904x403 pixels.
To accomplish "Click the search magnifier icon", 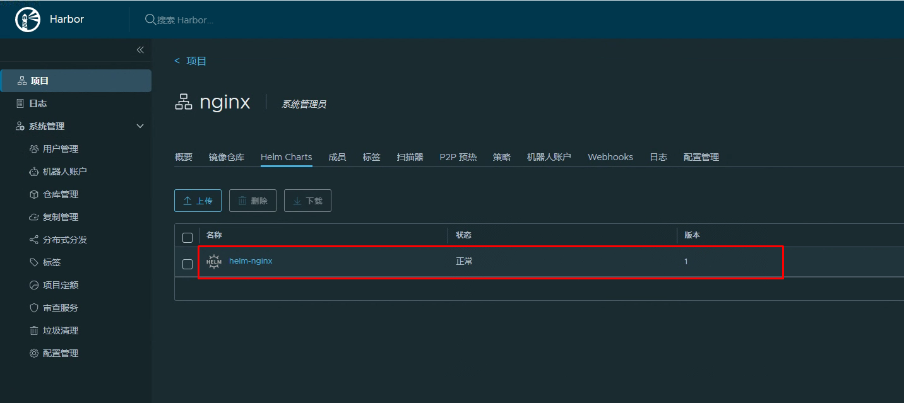I will [150, 20].
